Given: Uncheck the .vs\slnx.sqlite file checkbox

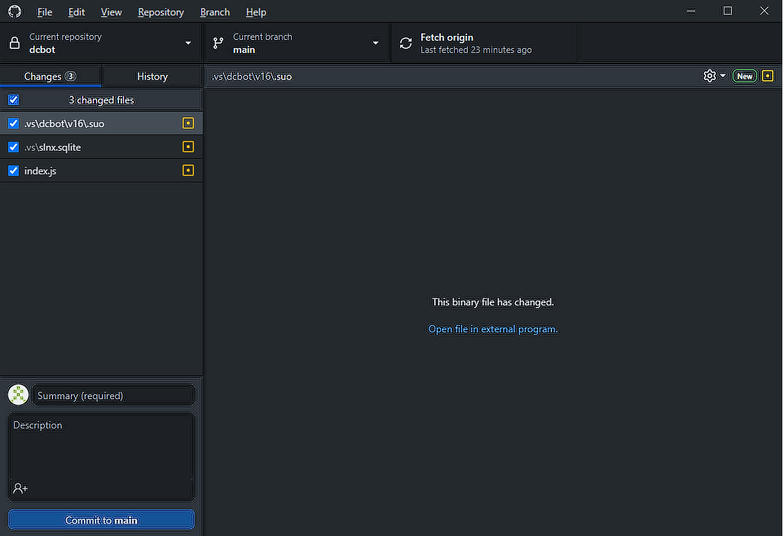Looking at the screenshot, I should (x=14, y=147).
